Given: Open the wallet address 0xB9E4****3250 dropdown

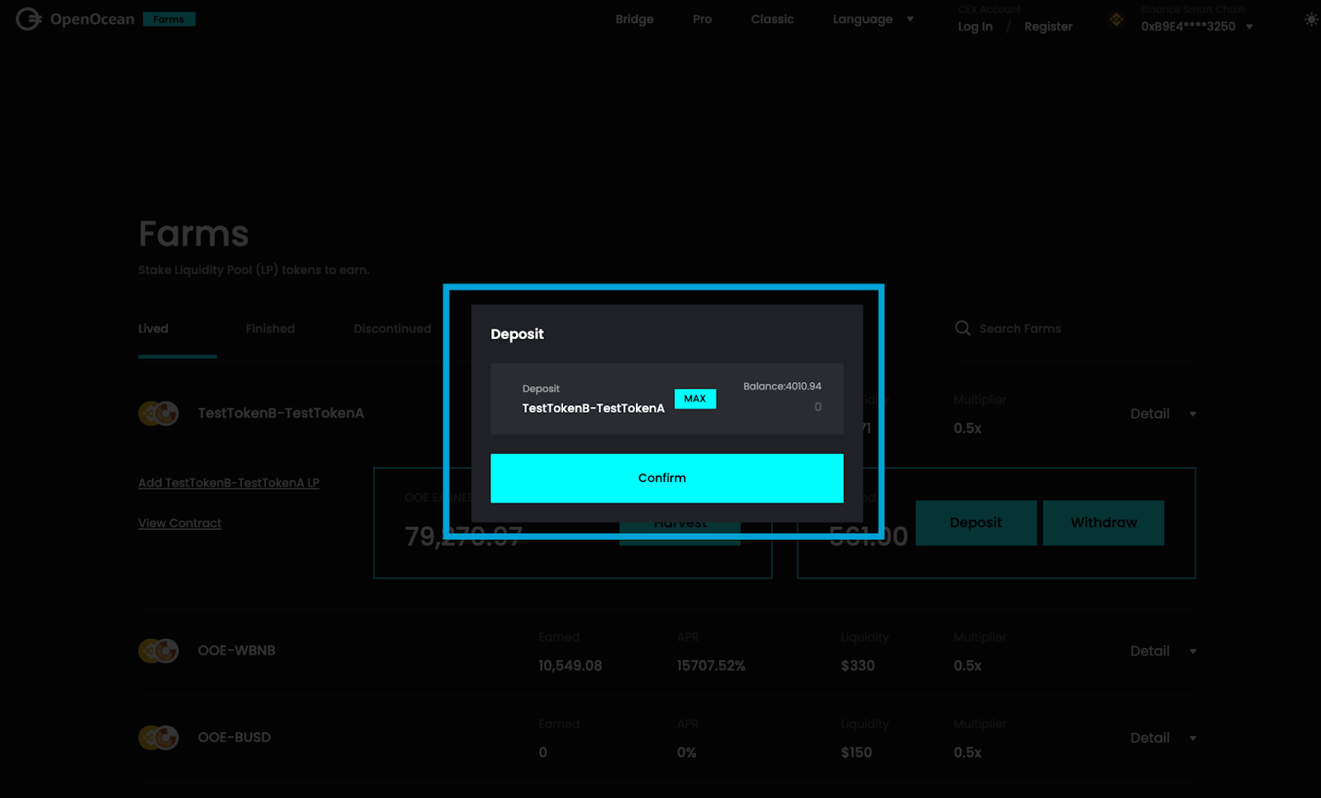Looking at the screenshot, I should point(1197,26).
